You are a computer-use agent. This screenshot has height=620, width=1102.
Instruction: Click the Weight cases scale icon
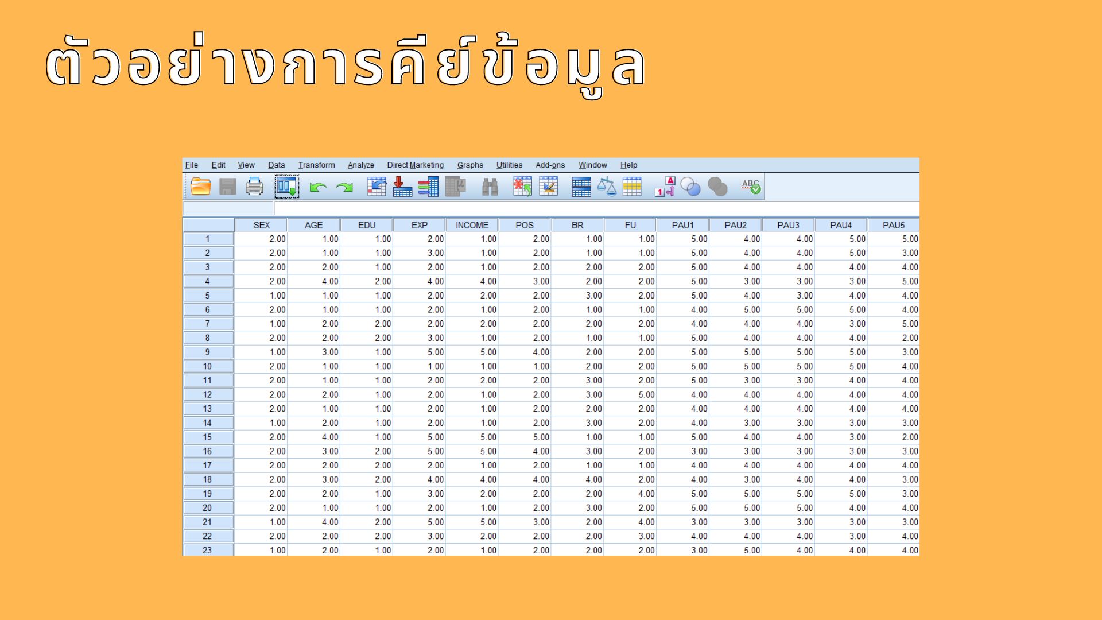tap(607, 187)
